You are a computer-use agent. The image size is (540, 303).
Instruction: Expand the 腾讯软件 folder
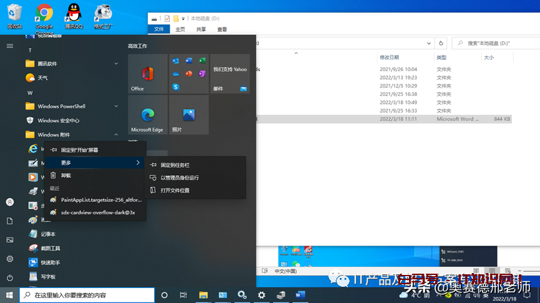pos(116,64)
